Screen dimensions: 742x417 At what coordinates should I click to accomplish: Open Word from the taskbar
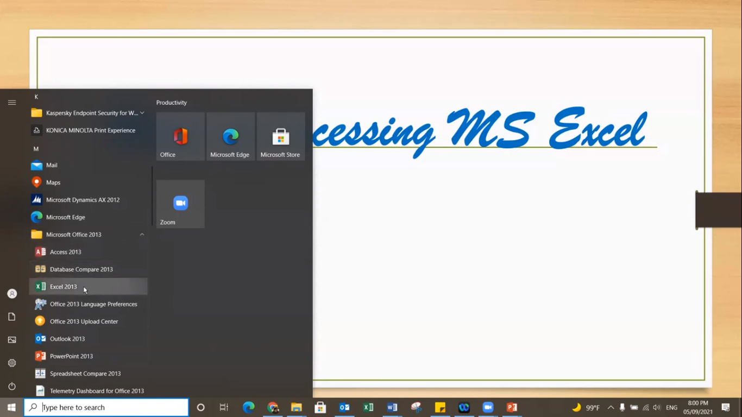click(x=392, y=407)
